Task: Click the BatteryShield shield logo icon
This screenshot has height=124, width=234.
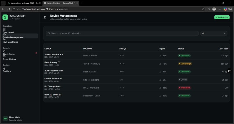Action: [x=5, y=17]
